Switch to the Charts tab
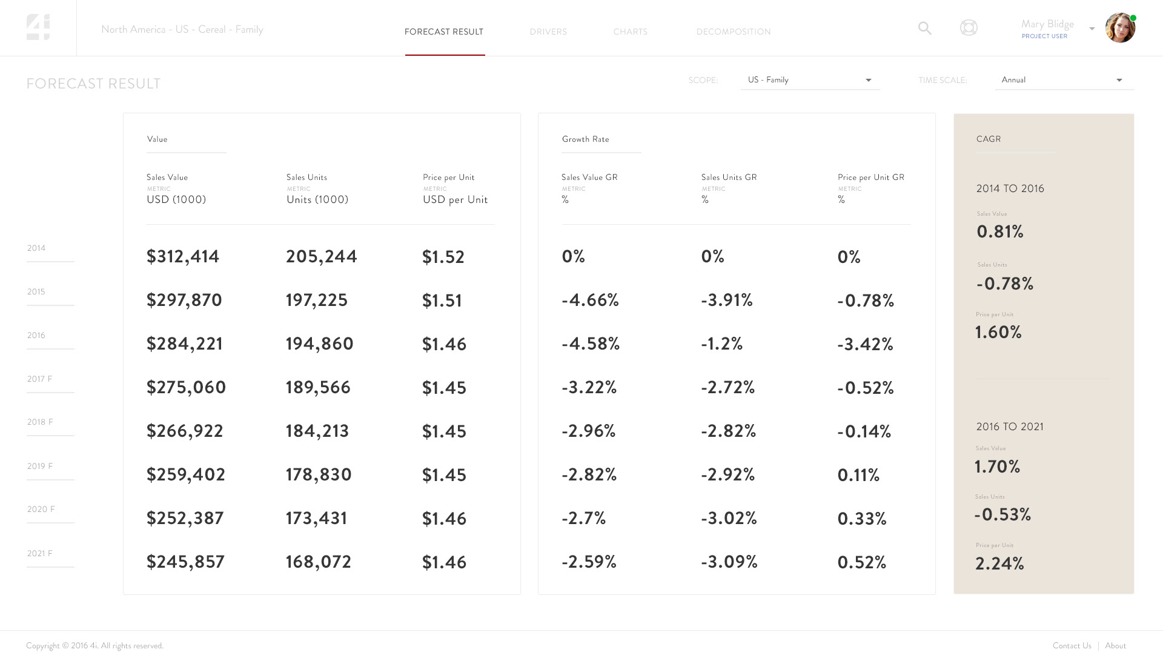1163x661 pixels. coord(630,32)
